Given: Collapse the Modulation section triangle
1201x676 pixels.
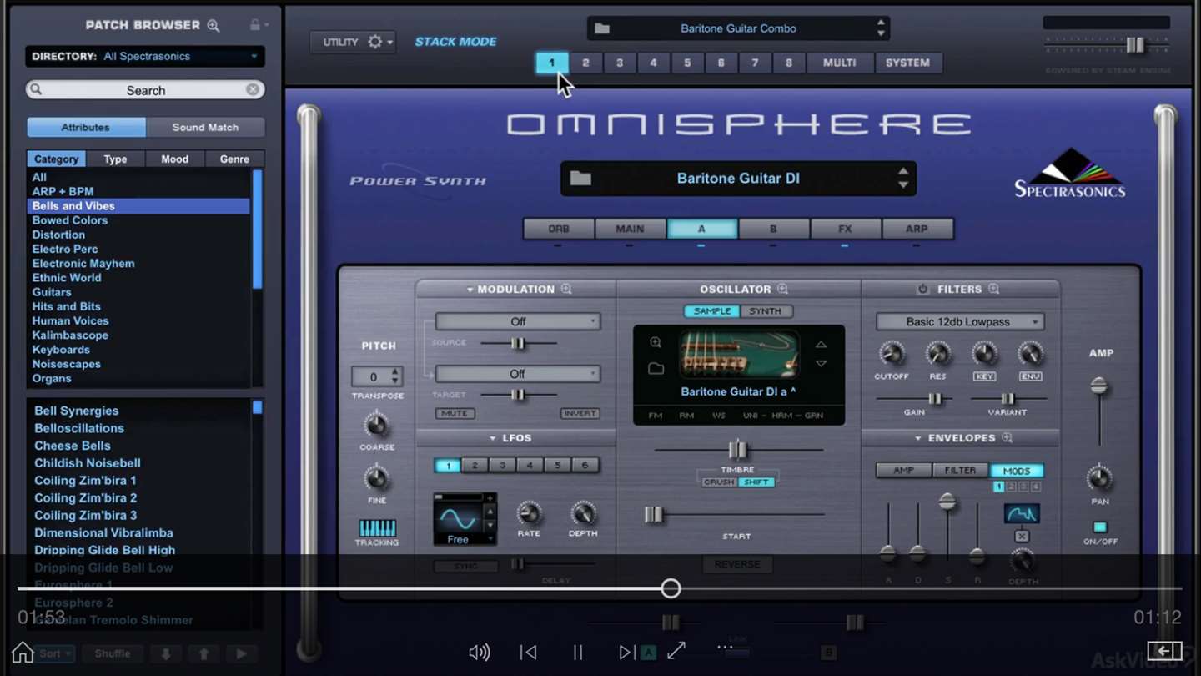Looking at the screenshot, I should [x=470, y=290].
